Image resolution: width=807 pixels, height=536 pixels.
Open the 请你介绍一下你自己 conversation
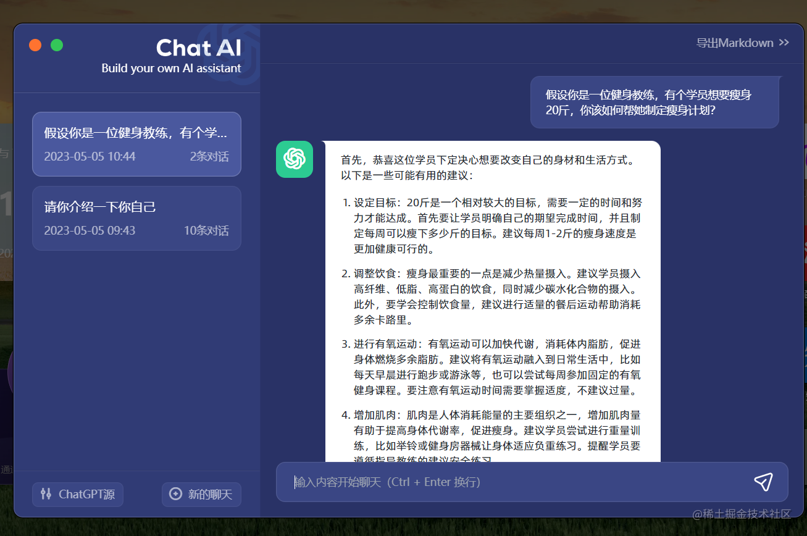136,218
